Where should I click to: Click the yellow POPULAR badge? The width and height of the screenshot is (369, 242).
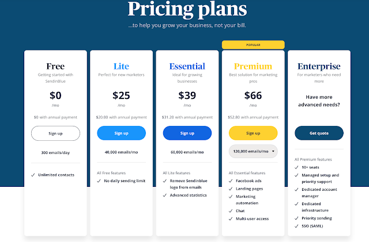(x=253, y=45)
